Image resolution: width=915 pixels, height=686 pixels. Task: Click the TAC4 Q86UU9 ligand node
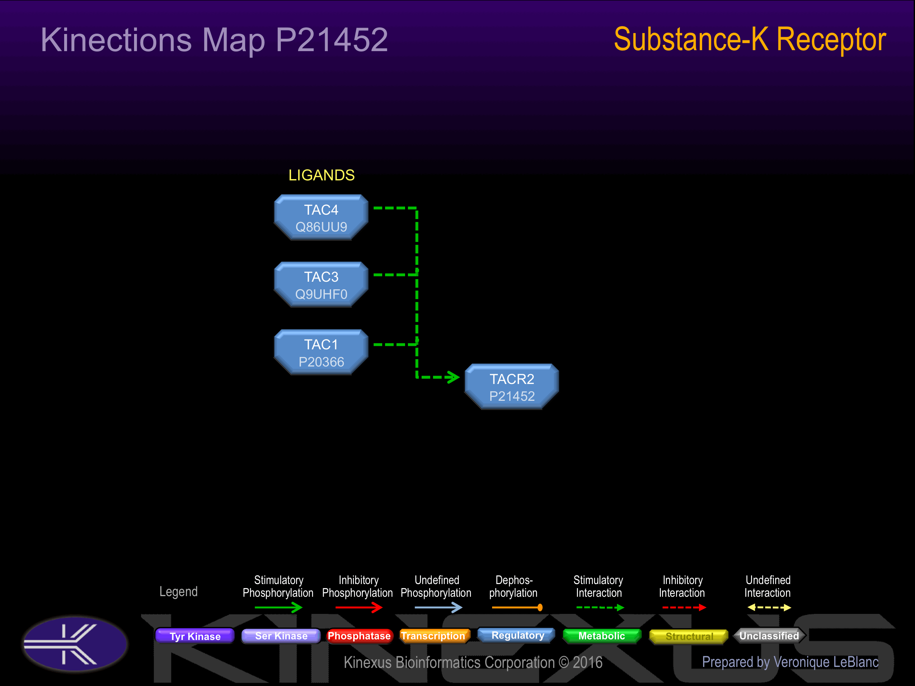coord(322,218)
